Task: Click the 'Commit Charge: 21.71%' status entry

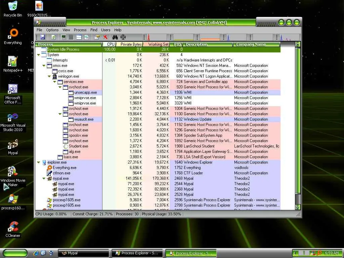Action: [92, 214]
